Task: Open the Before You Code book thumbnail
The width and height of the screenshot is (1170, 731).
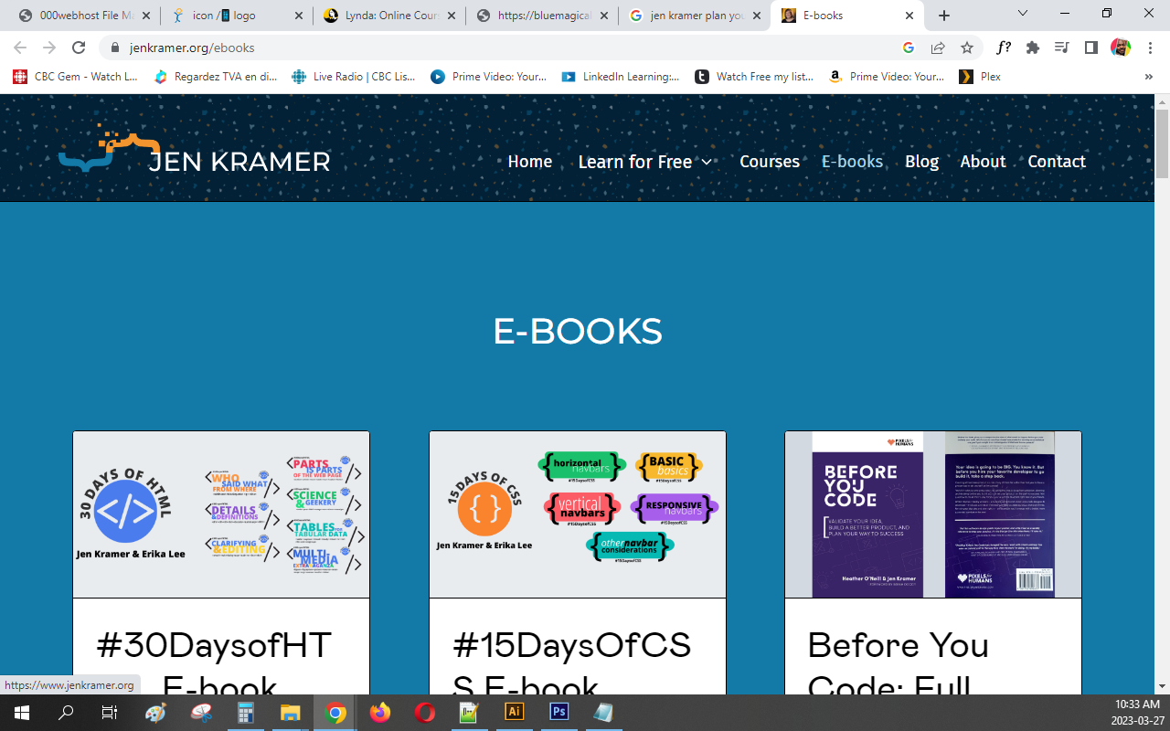Action: point(932,514)
